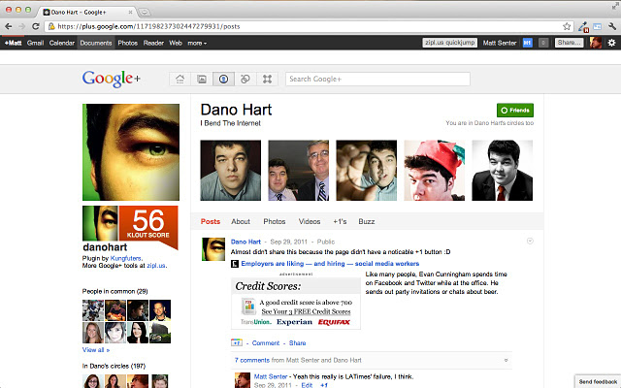The height and width of the screenshot is (388, 621).
Task: Open the Photos icon in Google+ navigation
Action: coord(202,79)
